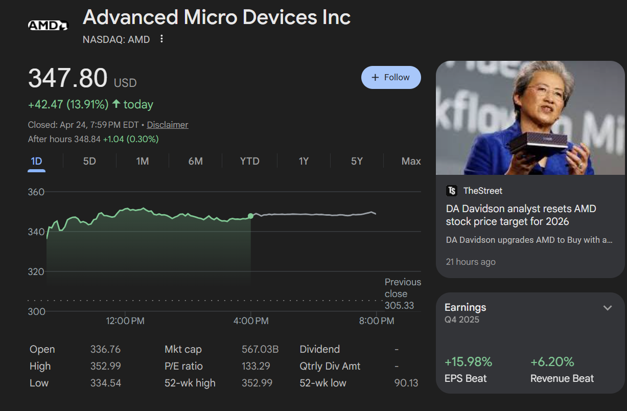Show the Max chart range
627x411 pixels.
[411, 161]
